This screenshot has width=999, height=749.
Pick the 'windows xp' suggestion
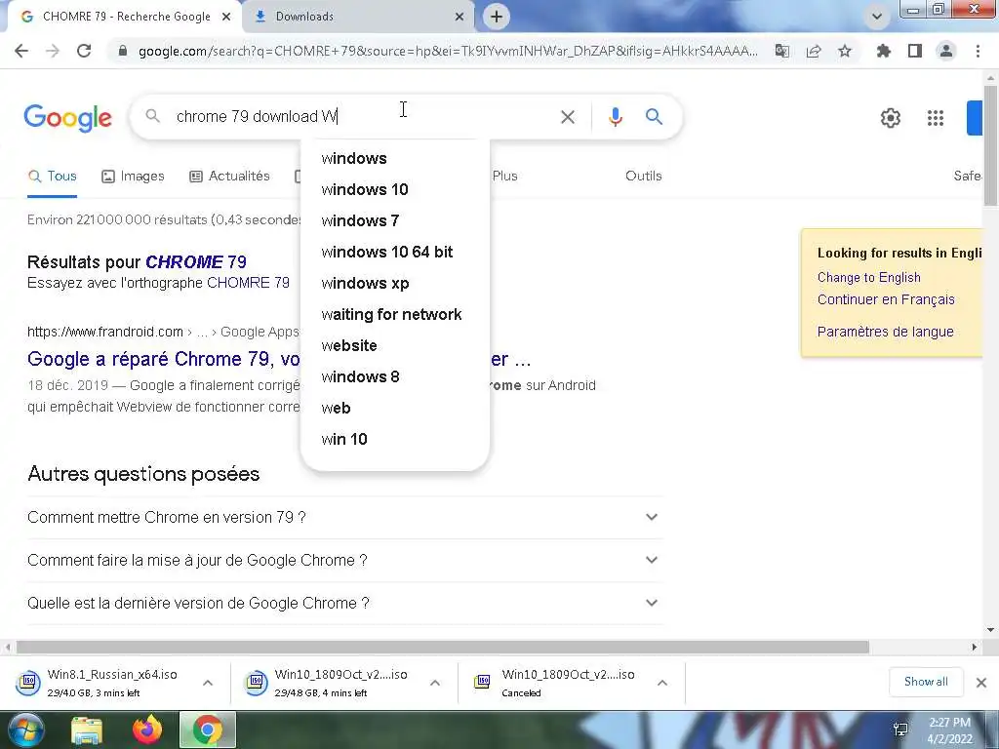click(395, 284)
